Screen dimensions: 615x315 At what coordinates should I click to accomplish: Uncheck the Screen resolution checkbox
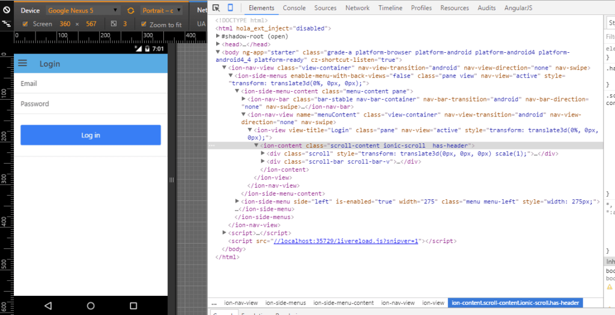(x=25, y=24)
